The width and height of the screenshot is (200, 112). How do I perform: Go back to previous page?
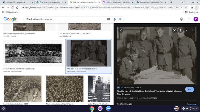tap(3, 7)
